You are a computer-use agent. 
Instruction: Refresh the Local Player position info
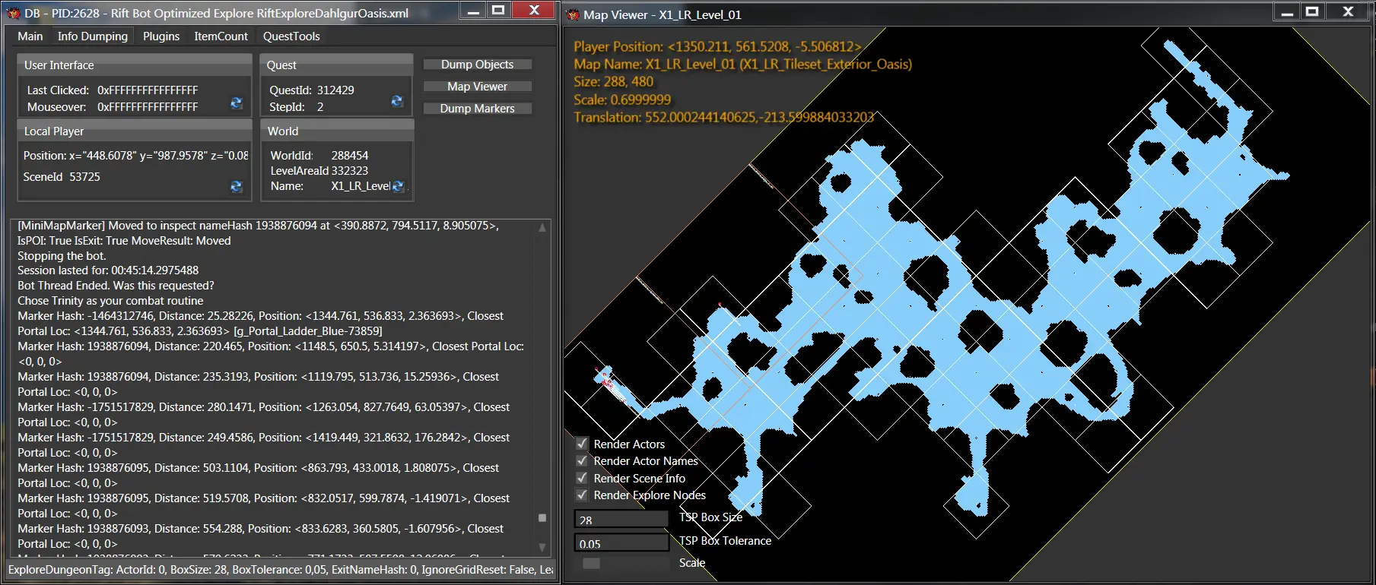[237, 186]
